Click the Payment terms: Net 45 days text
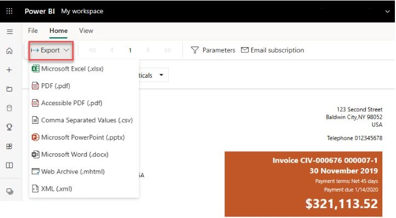Screen dimensions: 396x218 point(347,181)
